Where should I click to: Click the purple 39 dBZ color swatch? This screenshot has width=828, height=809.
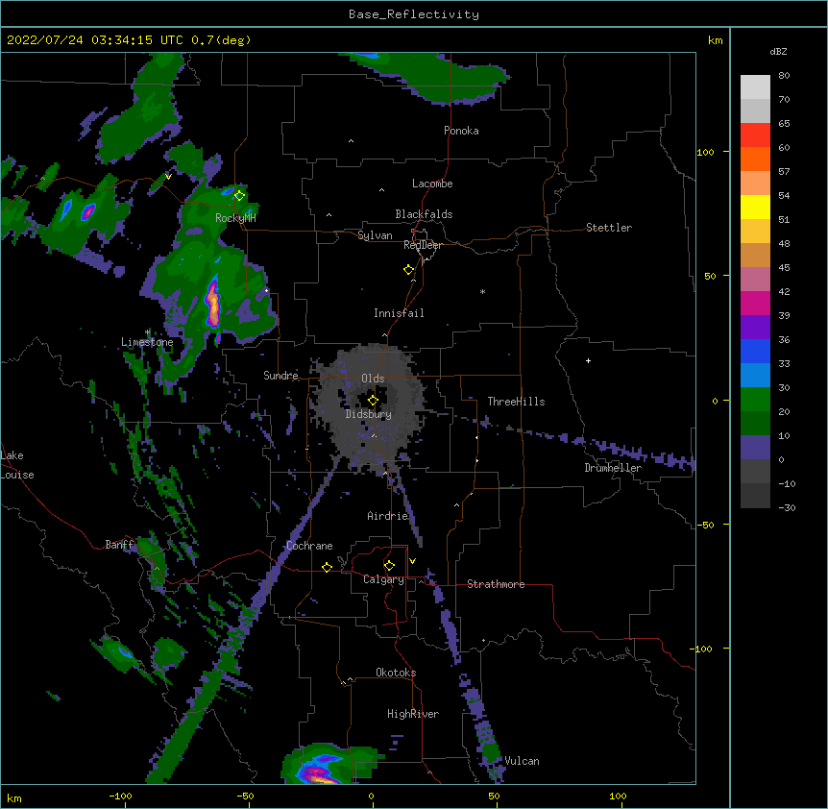(x=755, y=328)
